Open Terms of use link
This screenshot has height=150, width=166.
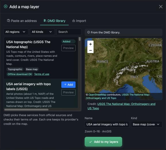[42, 74]
